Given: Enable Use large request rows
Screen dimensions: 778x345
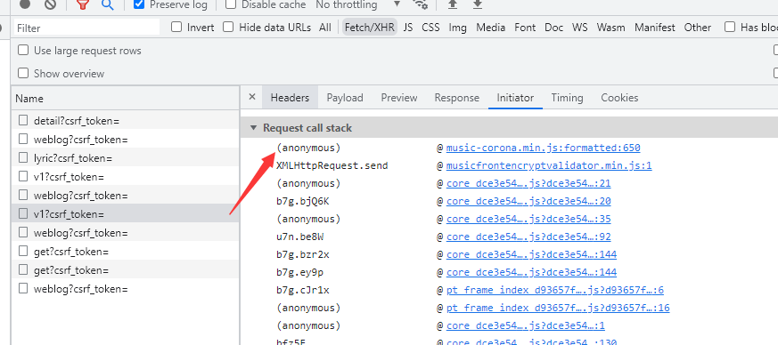Looking at the screenshot, I should [x=23, y=50].
